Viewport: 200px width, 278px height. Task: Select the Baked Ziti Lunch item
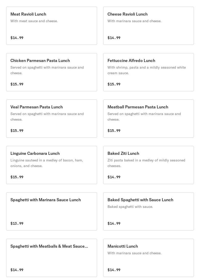point(148,165)
